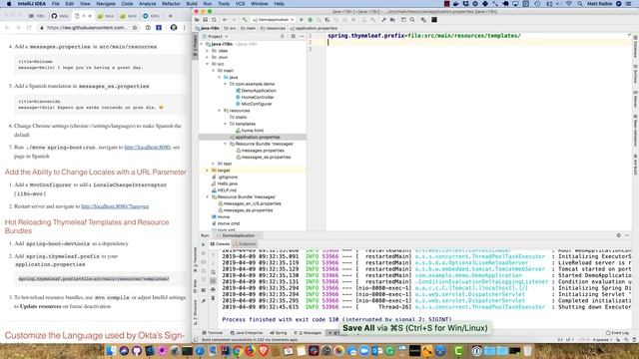Open the Refactor menu

click(171, 4)
